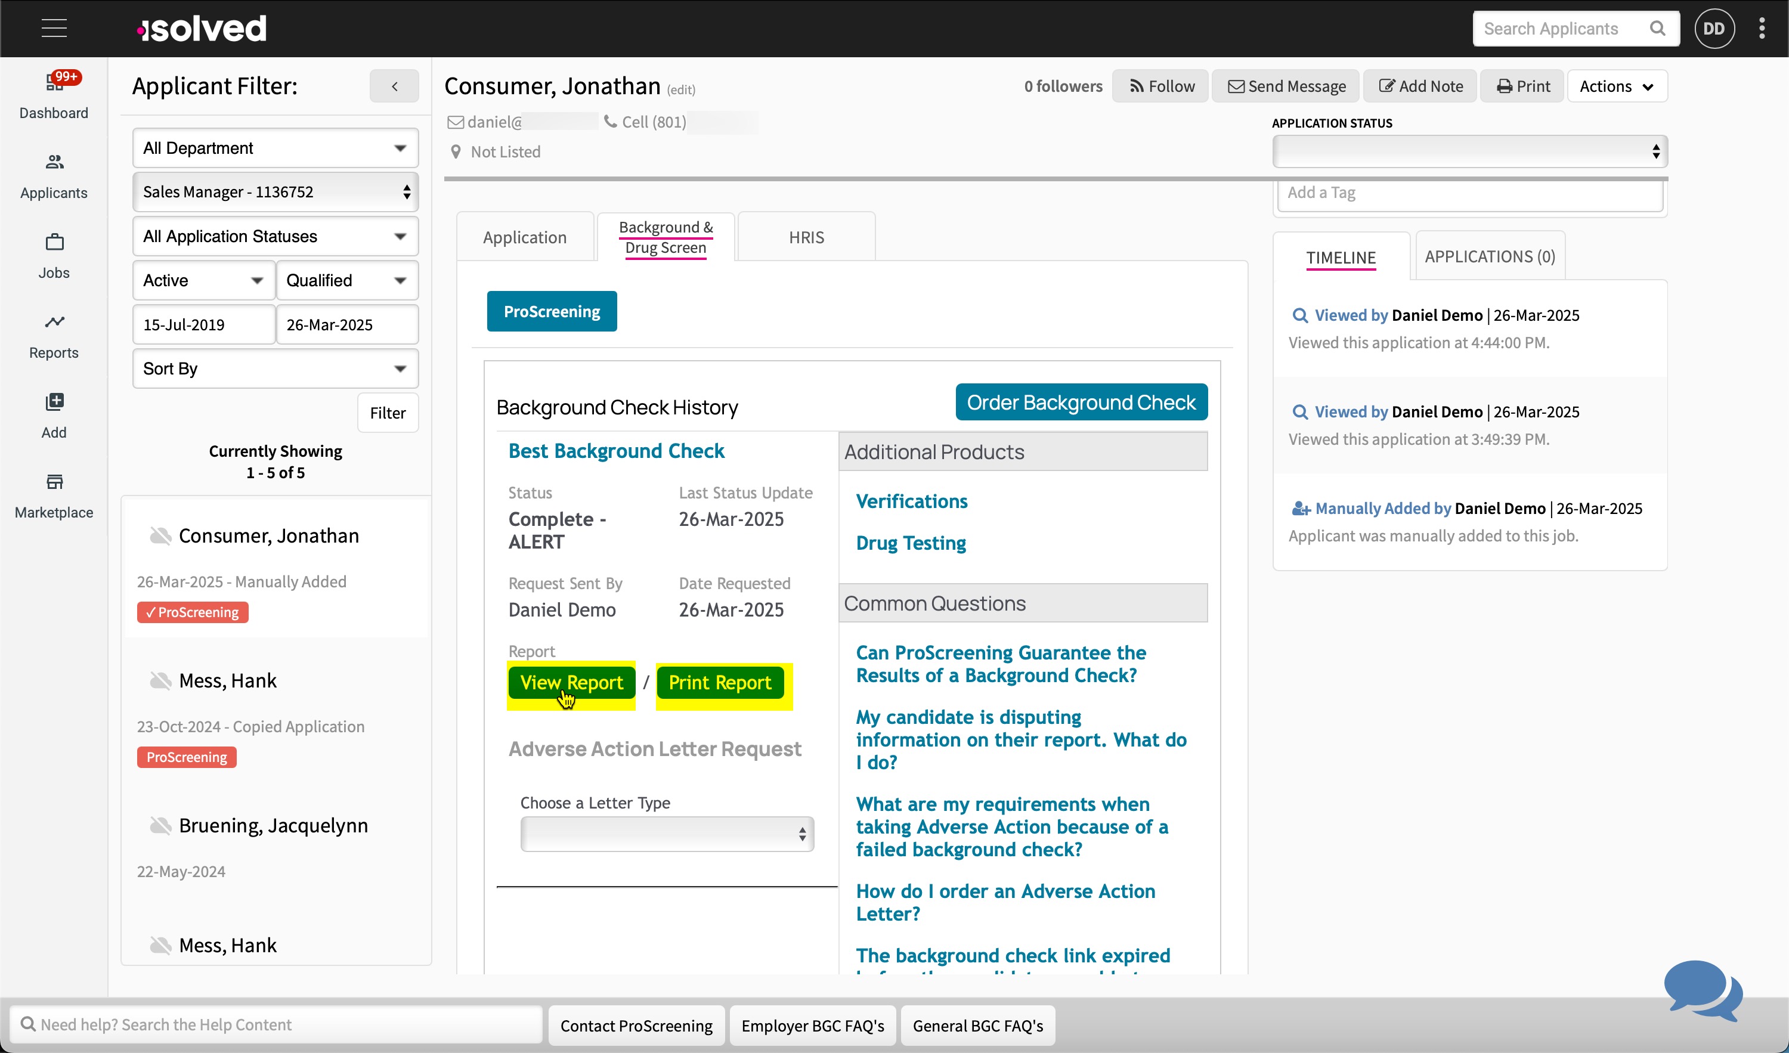Viewport: 1789px width, 1053px height.
Task: Click the ProScreening tab button
Action: (x=552, y=311)
